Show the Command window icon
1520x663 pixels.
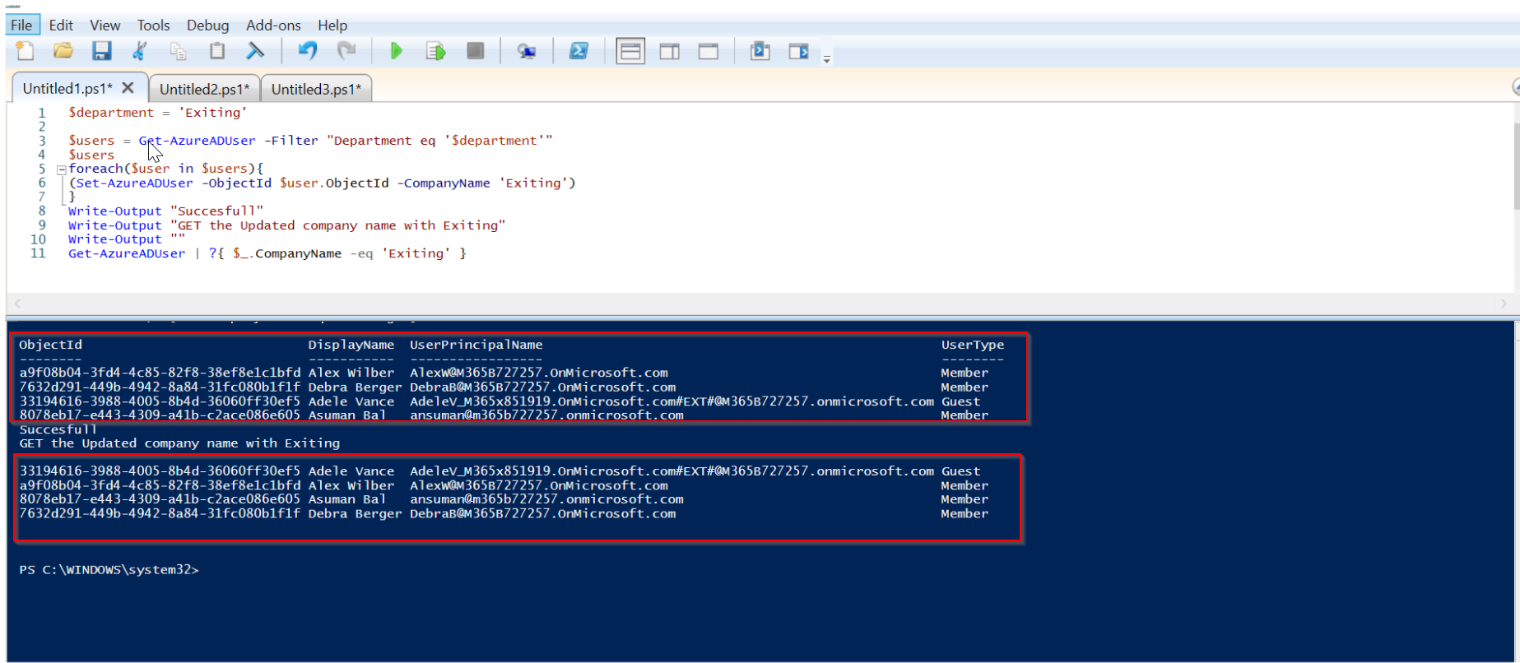[x=760, y=51]
